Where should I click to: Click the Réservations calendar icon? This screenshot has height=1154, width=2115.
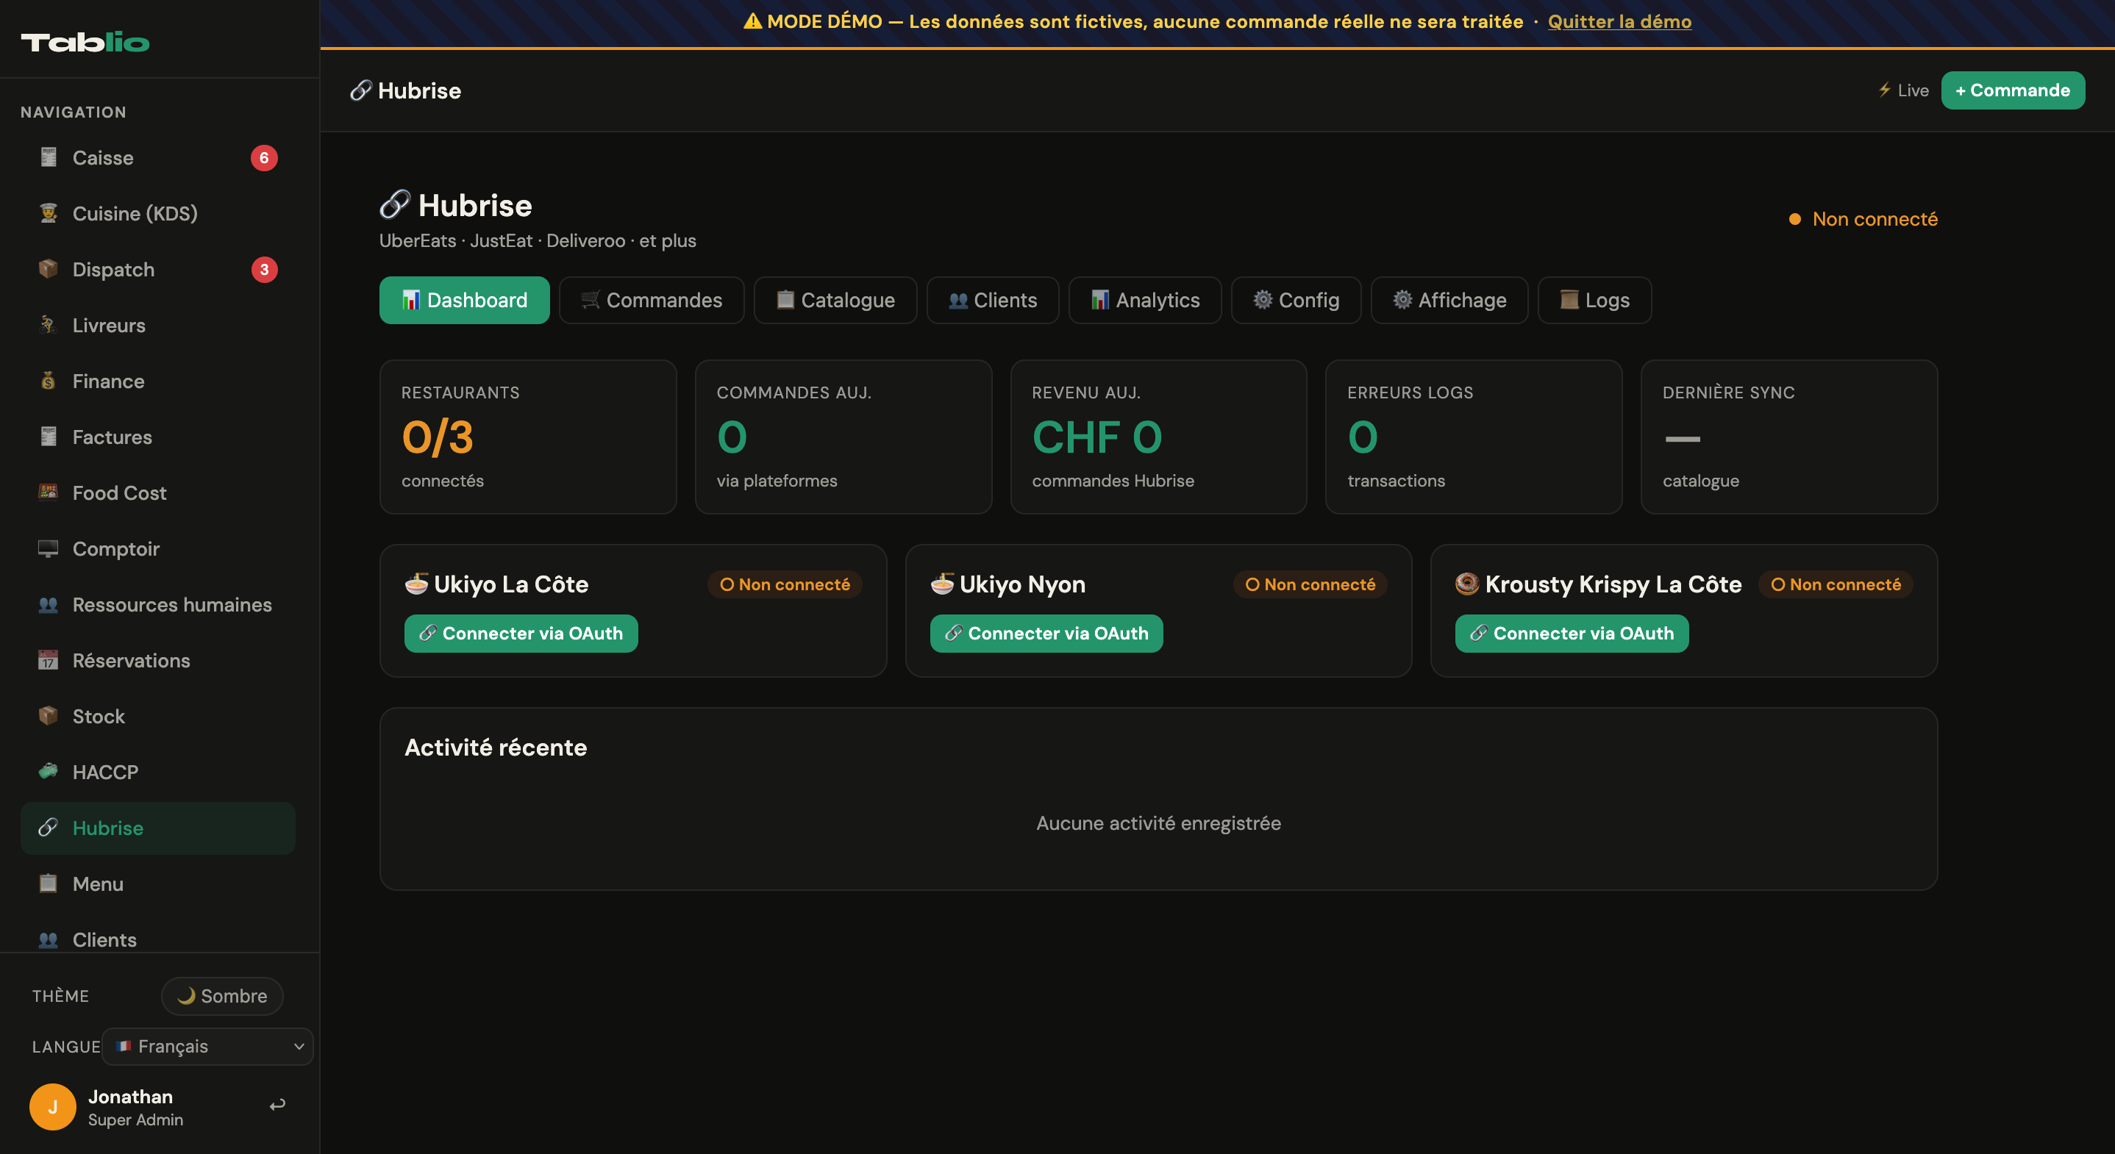[x=49, y=660]
